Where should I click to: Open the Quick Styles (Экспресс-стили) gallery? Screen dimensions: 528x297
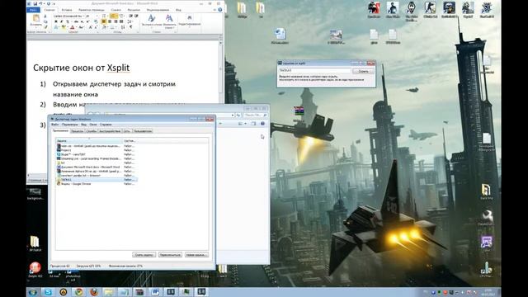[152, 21]
